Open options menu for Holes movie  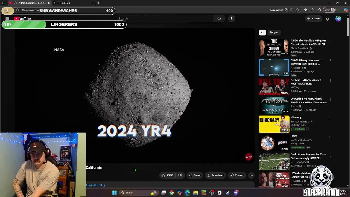click(x=330, y=137)
